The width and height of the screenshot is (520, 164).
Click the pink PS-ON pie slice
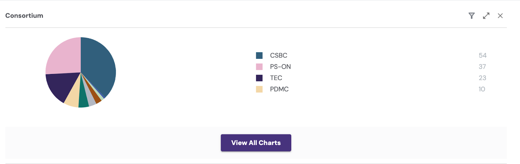point(63,57)
